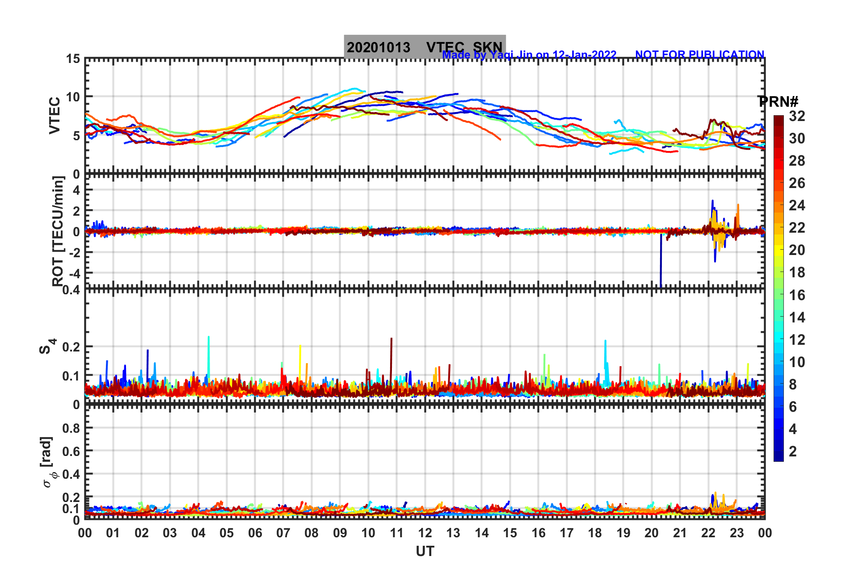Click the S4 axis tick label 0.2
The image size is (850, 577).
tap(72, 347)
